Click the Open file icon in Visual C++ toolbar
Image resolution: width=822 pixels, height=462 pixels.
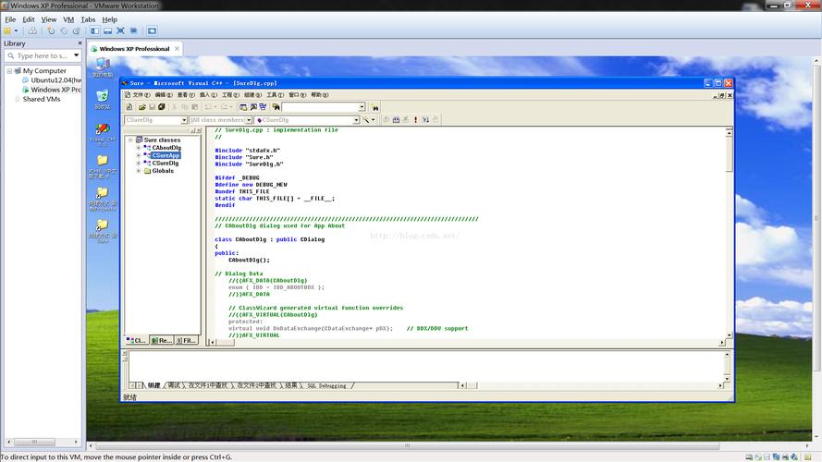click(x=141, y=107)
